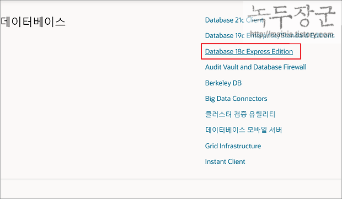The width and height of the screenshot is (342, 199).
Task: Select the Berkeley DB link
Action: (x=223, y=83)
